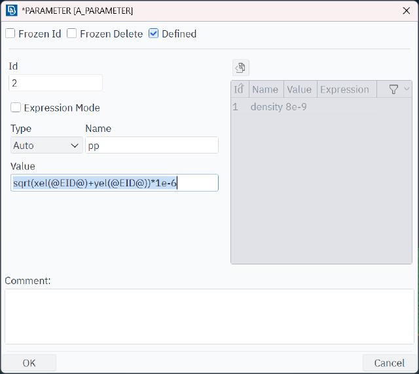This screenshot has width=419, height=374.
Task: Toggle the Frozen Delete checkbox
Action: click(x=72, y=33)
